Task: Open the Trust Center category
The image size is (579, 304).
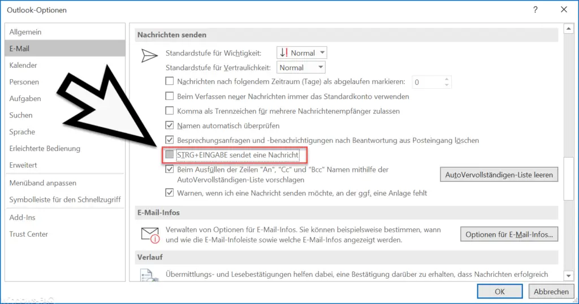Action: pyautogui.click(x=65, y=234)
